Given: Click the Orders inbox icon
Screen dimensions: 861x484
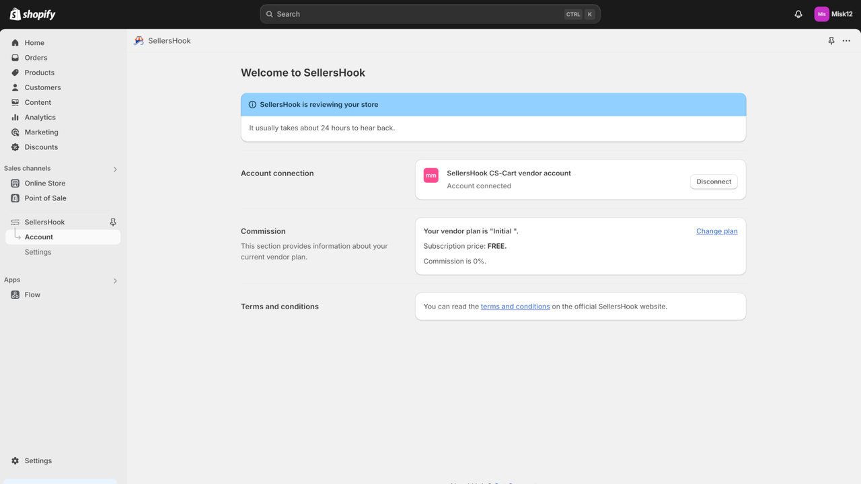Looking at the screenshot, I should [x=15, y=58].
